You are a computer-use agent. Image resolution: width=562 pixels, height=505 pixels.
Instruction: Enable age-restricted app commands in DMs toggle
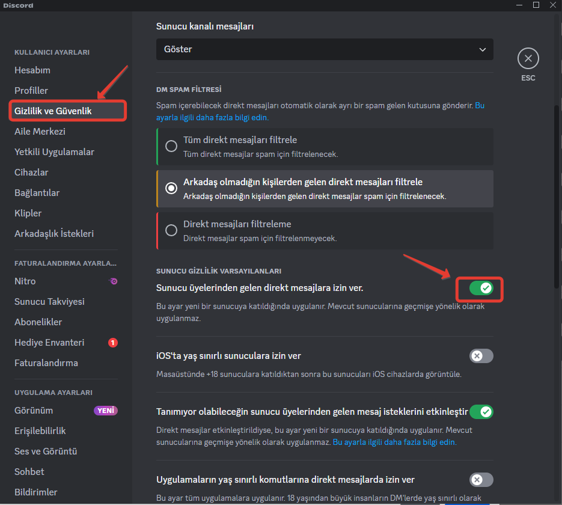(x=481, y=480)
